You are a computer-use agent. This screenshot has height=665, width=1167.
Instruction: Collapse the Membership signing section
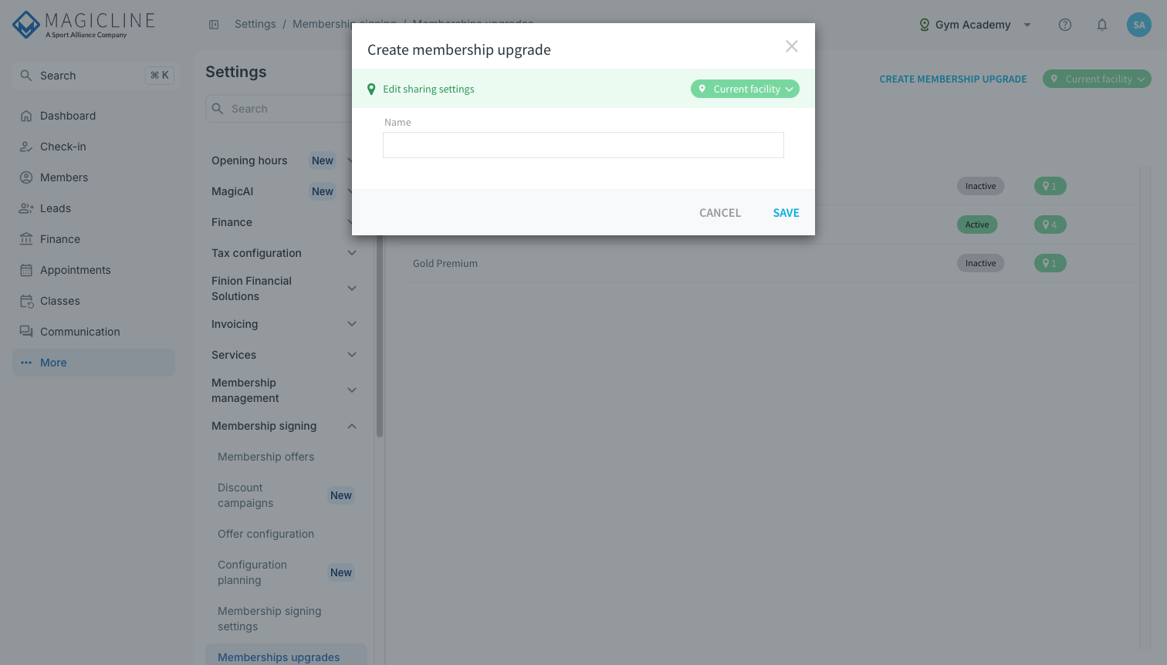click(x=284, y=426)
